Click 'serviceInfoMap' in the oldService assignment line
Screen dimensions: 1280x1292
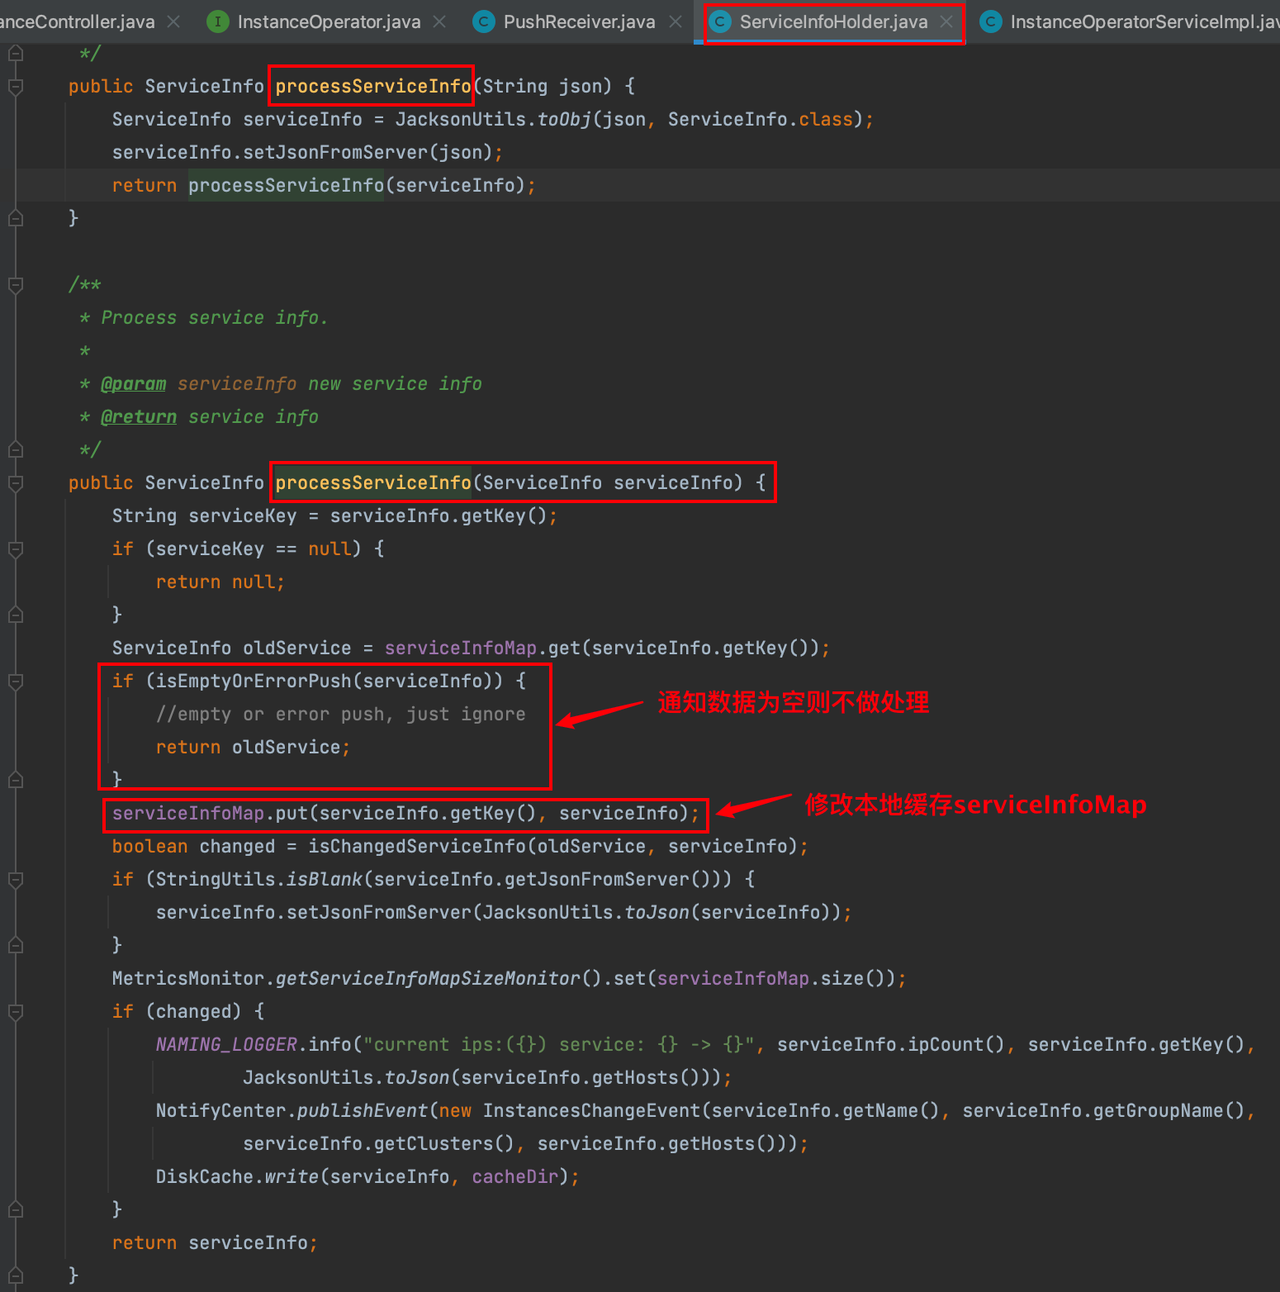[461, 648]
